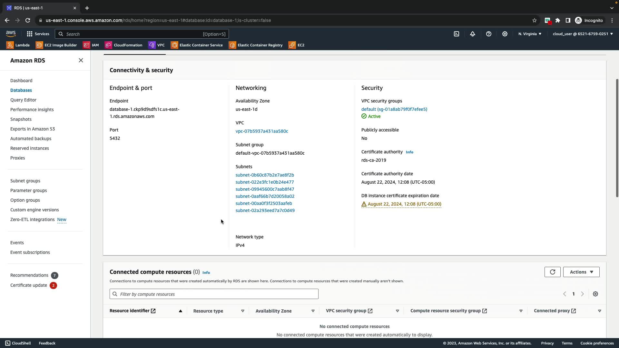619x348 pixels.
Task: Open the notifications bell icon
Action: coord(473,34)
